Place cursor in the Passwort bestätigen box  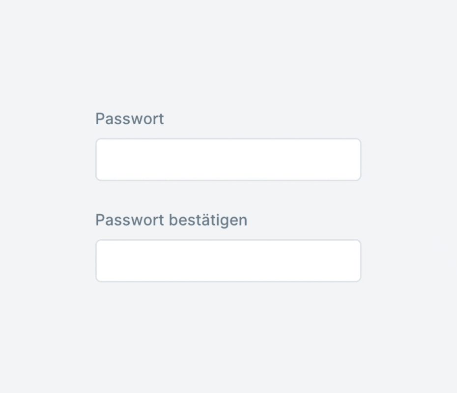[x=228, y=260]
